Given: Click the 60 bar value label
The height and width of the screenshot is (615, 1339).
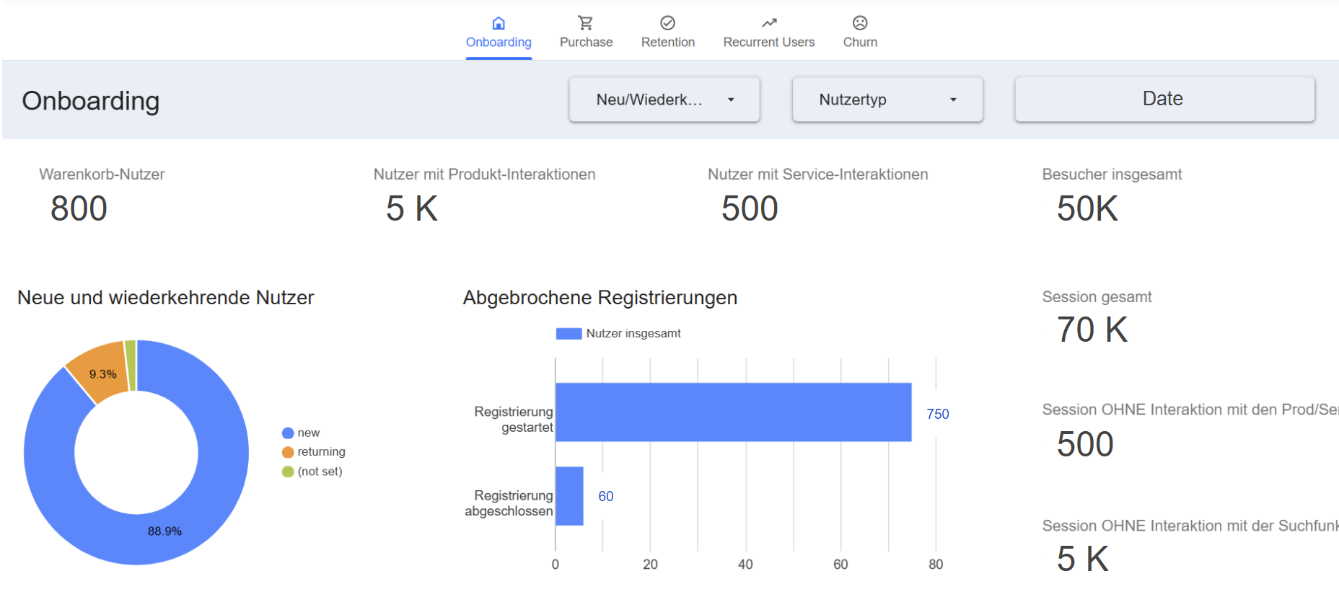Looking at the screenshot, I should [606, 496].
